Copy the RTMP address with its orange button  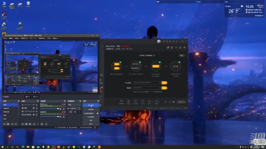[x=164, y=83]
